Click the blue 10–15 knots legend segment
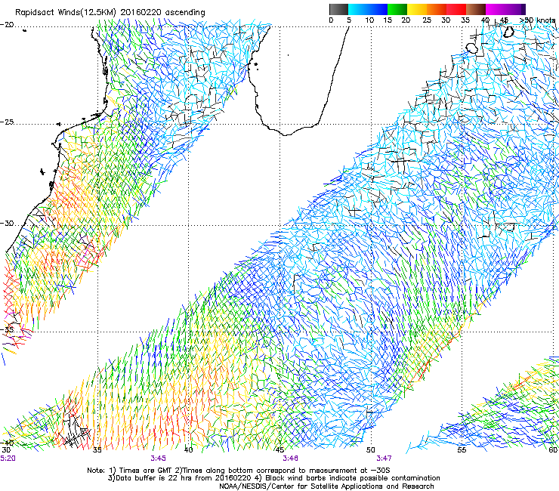The height and width of the screenshot is (491, 559). [x=378, y=9]
